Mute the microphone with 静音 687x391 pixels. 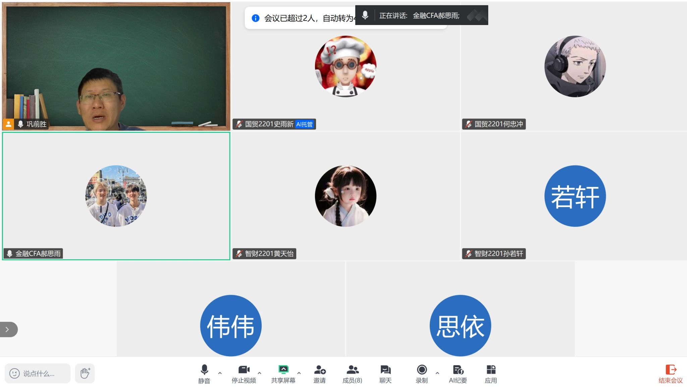coord(204,370)
